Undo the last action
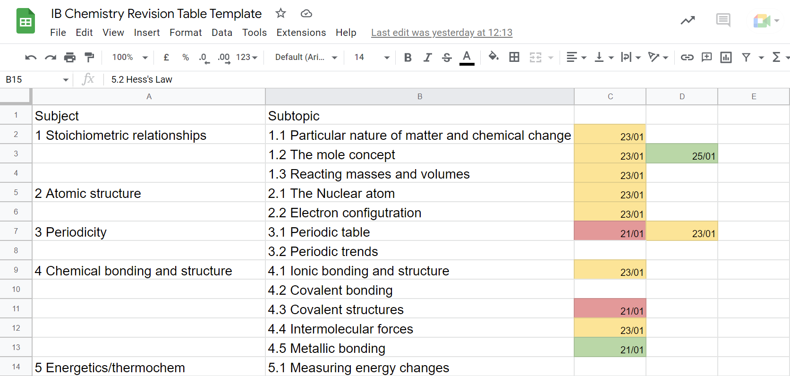 (x=31, y=58)
